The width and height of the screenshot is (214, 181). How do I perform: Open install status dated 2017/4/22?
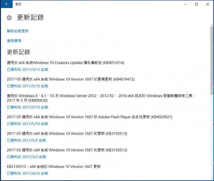[27, 173]
